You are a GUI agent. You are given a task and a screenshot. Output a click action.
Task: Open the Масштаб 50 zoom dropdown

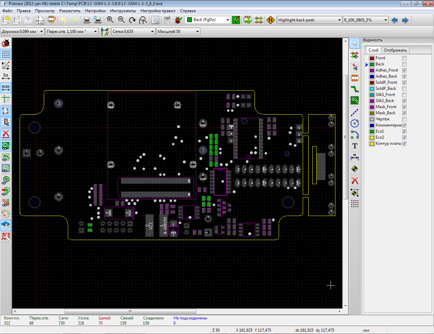click(197, 32)
